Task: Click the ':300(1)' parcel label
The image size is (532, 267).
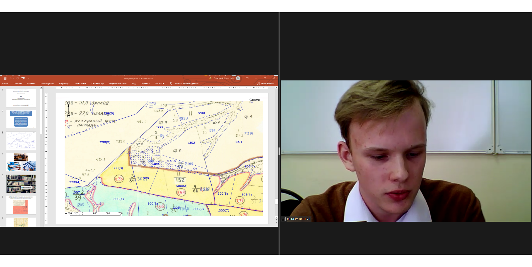Action: pos(118,199)
